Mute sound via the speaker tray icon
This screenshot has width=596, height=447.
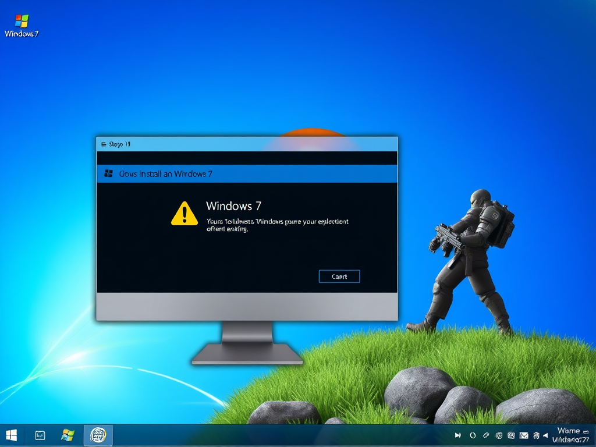tap(545, 435)
